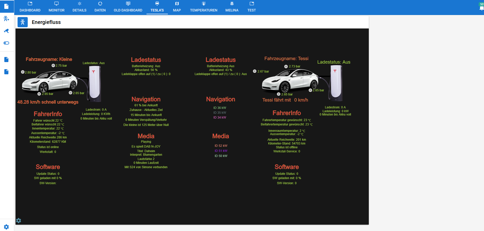The width and height of the screenshot is (484, 231).
Task: Open the sidebar settings gear at bottom
Action: click(x=7, y=227)
